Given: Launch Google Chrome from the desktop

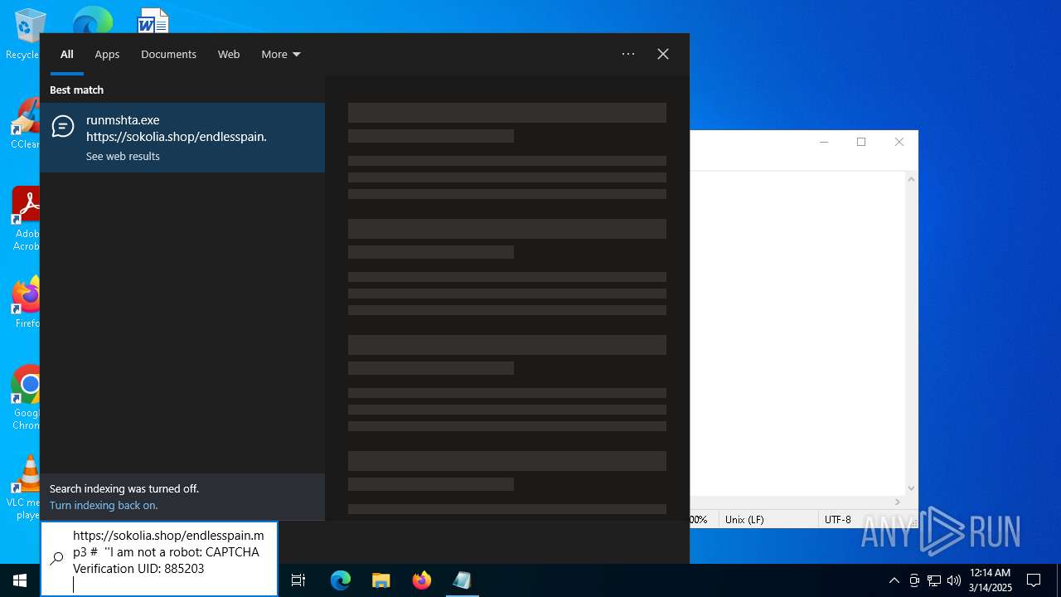Looking at the screenshot, I should click(x=25, y=398).
